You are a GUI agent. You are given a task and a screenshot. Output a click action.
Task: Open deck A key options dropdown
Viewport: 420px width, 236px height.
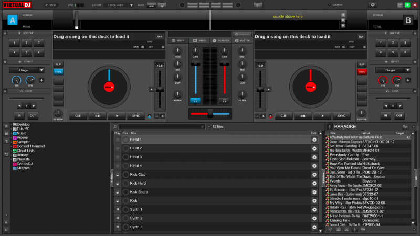pyautogui.click(x=163, y=47)
